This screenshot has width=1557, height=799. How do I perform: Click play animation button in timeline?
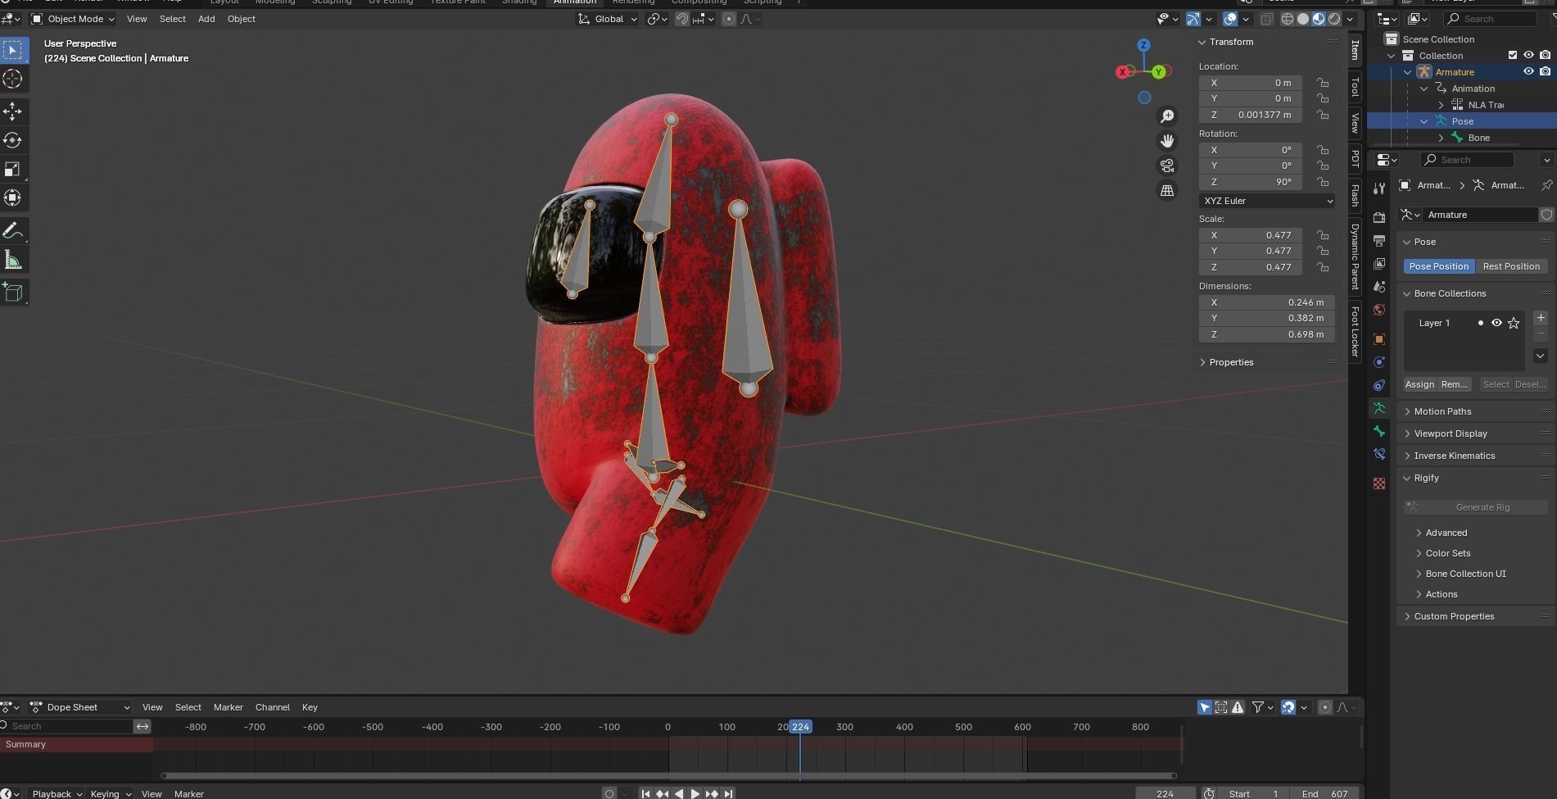click(695, 793)
